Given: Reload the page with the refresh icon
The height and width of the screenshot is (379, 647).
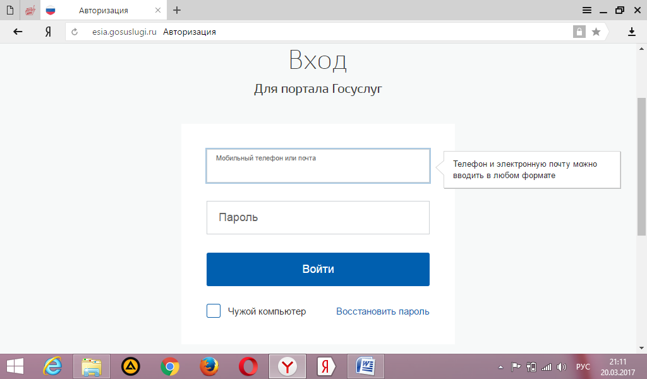Looking at the screenshot, I should [x=75, y=32].
